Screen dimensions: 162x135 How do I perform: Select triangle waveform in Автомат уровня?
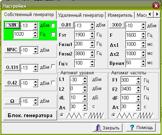click(62, 115)
